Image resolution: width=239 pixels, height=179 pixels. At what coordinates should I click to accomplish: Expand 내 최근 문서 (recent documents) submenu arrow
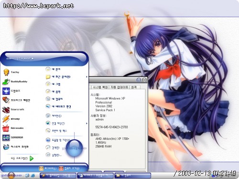pyautogui.click(x=87, y=77)
